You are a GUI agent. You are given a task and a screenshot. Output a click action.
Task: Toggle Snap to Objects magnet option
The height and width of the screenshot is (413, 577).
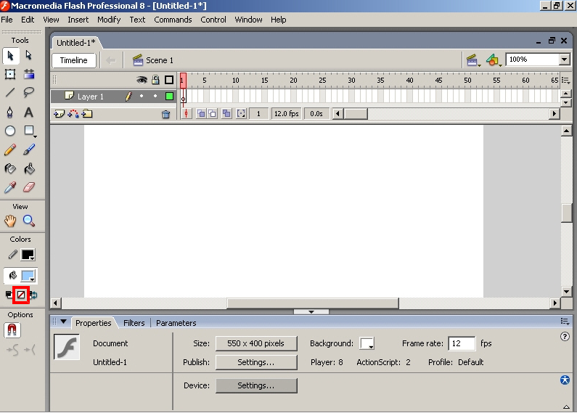12,330
